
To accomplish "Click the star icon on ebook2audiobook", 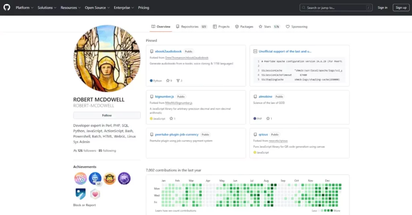I will tap(167, 80).
